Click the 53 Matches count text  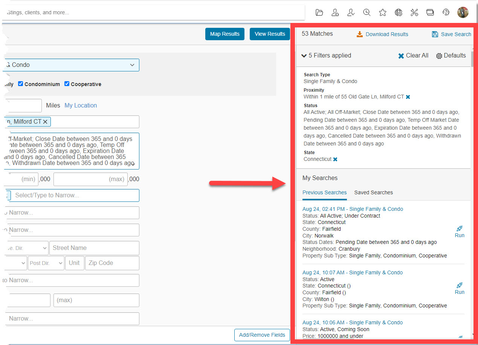pos(317,34)
